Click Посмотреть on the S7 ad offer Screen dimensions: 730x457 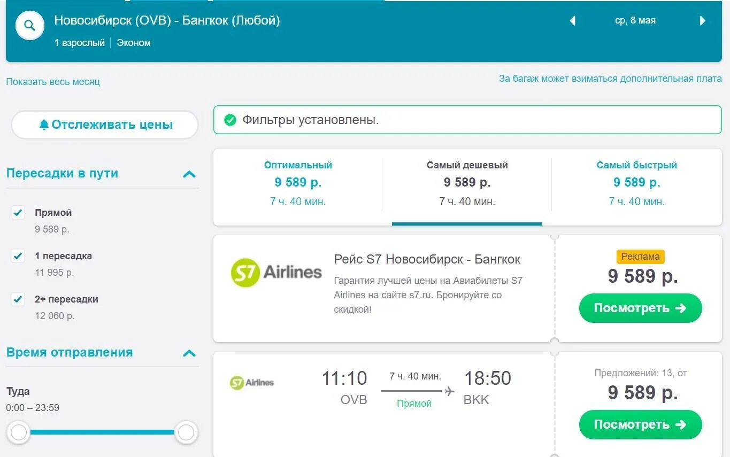click(640, 308)
